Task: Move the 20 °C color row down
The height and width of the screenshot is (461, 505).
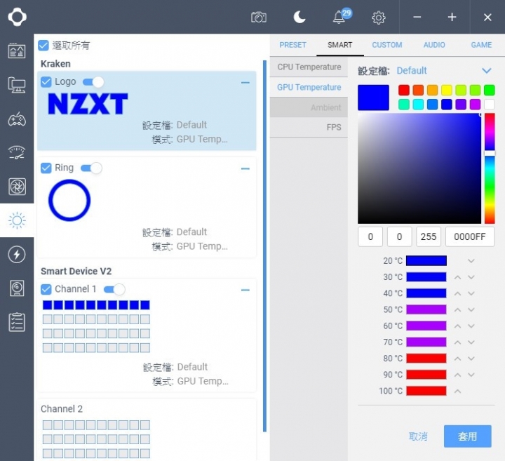Action: click(471, 261)
